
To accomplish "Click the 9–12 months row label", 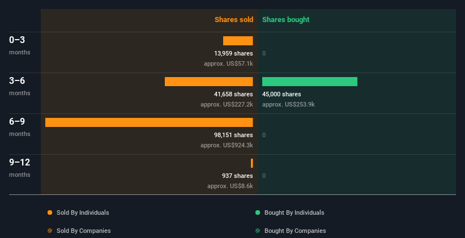I will pos(20,168).
